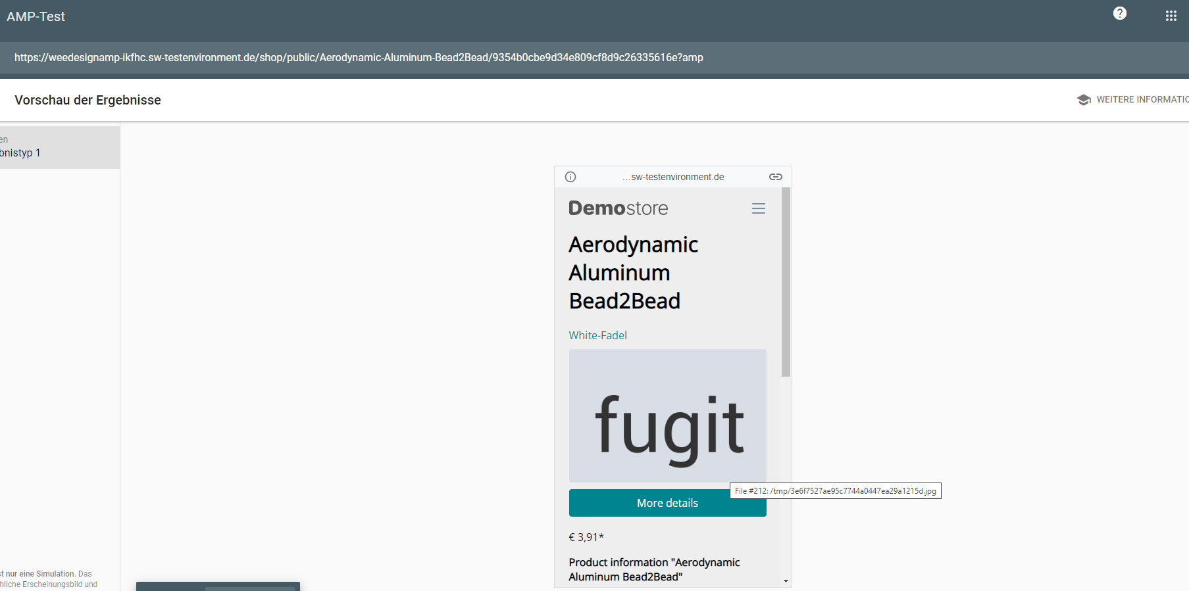Click the preview vertical scrollbar thumb
The image size is (1189, 591).
tap(786, 282)
